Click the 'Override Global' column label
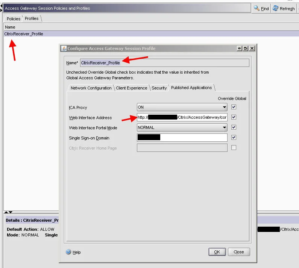 coord(232,98)
